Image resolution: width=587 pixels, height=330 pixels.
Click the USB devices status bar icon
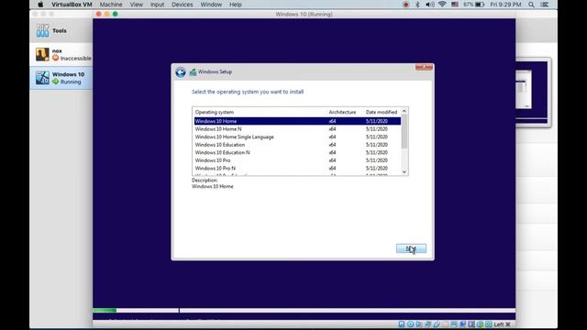(437, 324)
